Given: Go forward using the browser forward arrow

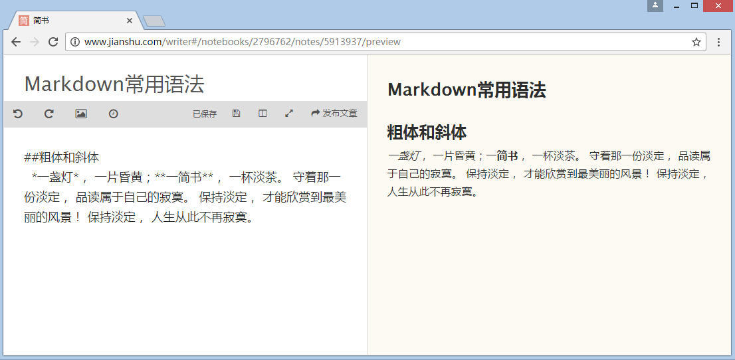Looking at the screenshot, I should coord(34,42).
